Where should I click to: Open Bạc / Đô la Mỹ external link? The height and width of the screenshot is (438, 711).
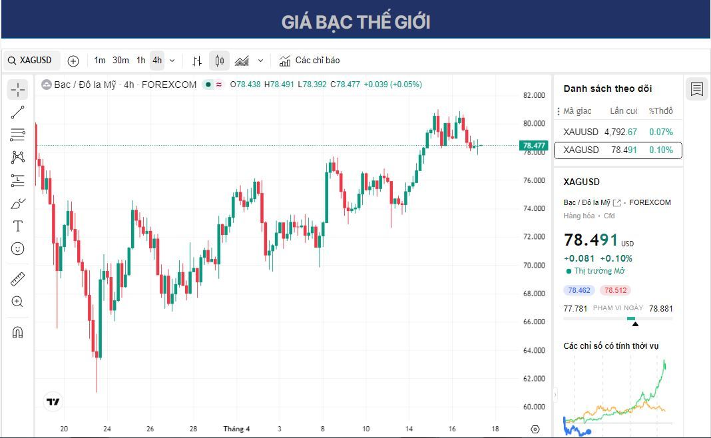click(x=616, y=202)
